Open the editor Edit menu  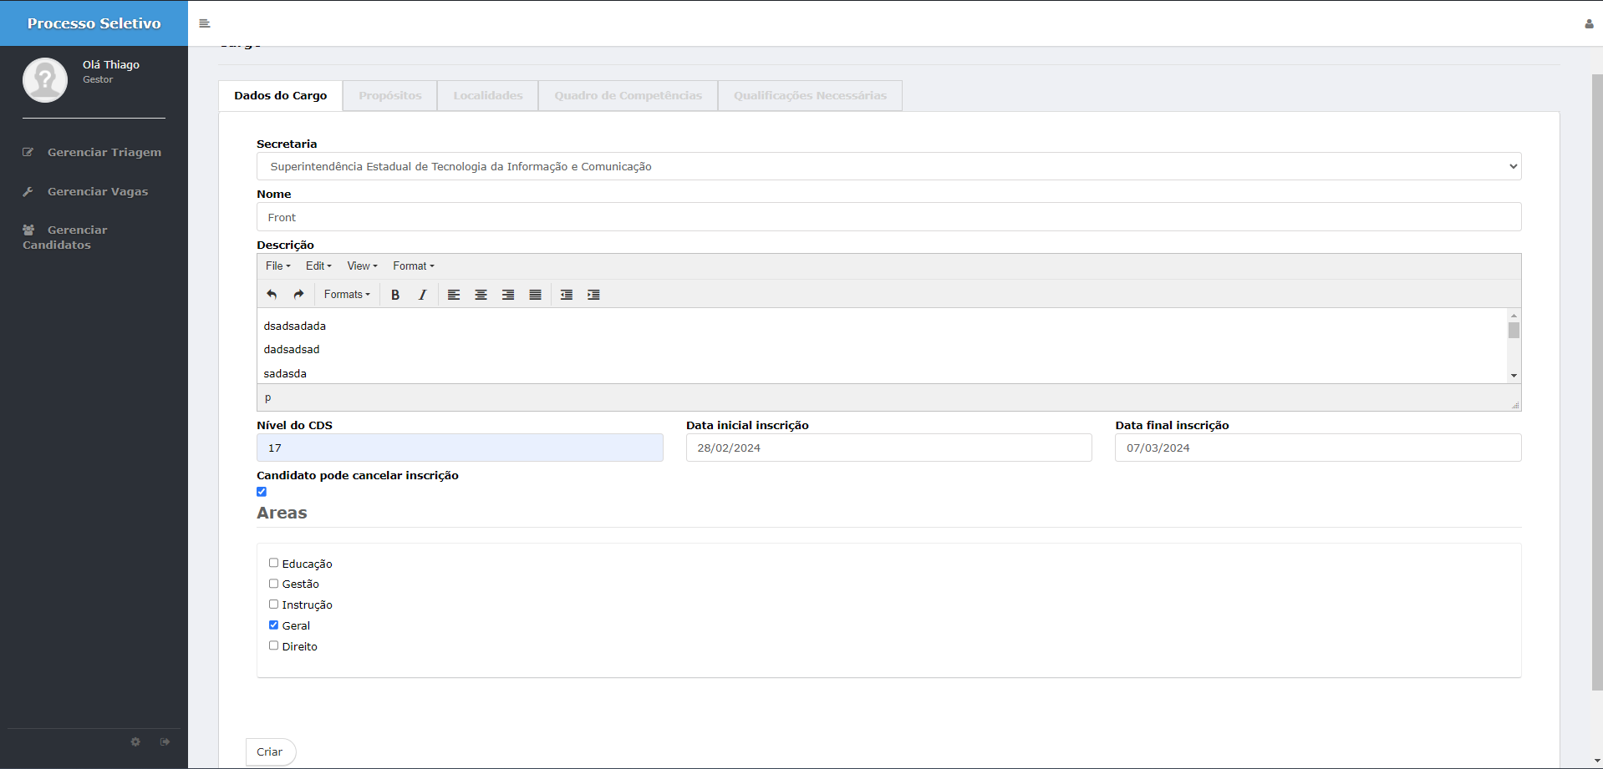tap(318, 266)
